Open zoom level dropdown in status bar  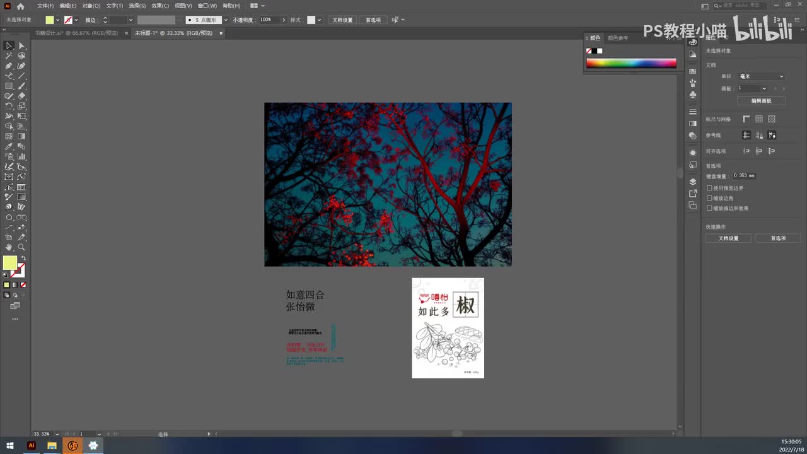point(57,434)
